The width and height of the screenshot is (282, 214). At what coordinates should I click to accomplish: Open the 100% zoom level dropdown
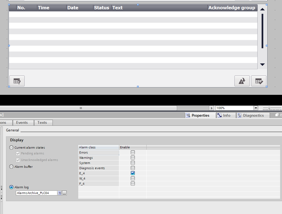(256, 108)
